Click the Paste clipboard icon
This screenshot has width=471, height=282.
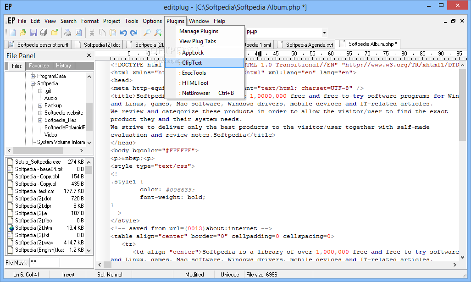113,33
